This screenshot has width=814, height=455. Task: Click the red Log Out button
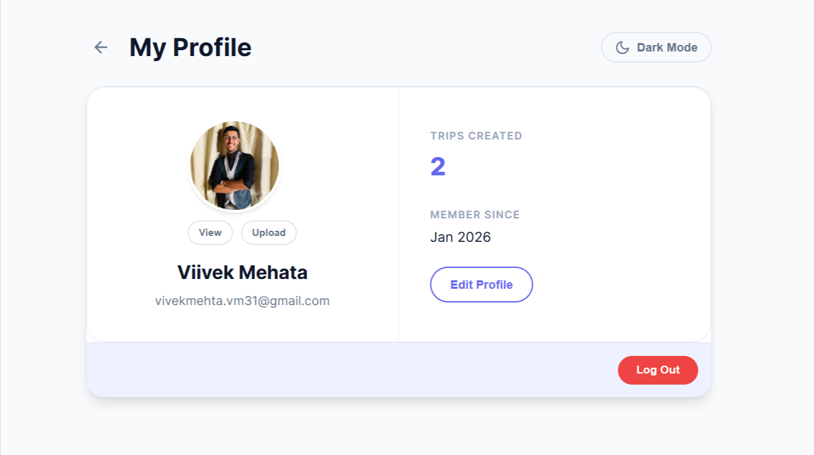(657, 370)
